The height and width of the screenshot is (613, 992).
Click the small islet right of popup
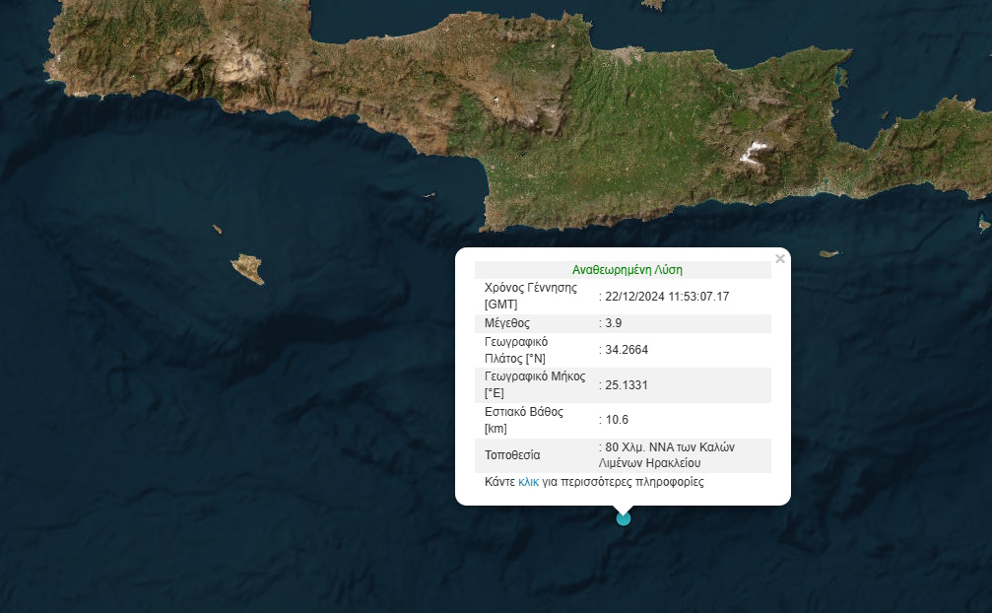(x=829, y=253)
